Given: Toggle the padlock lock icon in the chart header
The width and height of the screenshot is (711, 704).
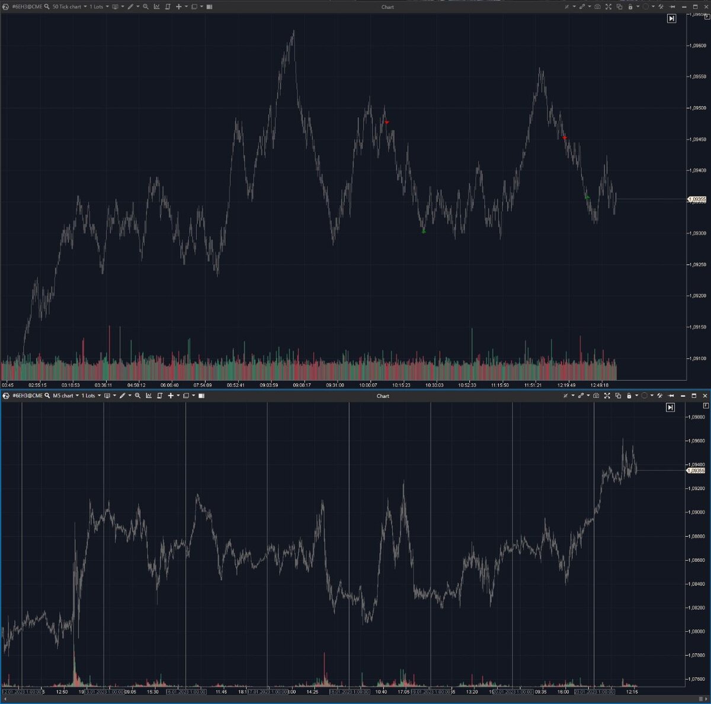Looking at the screenshot, I should [630, 5].
